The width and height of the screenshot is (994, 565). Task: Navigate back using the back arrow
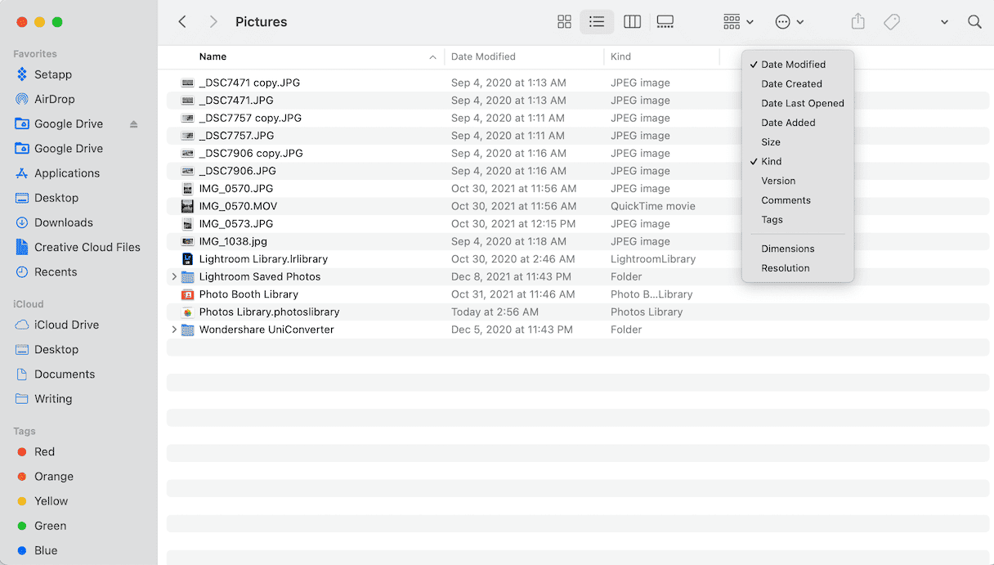point(181,21)
